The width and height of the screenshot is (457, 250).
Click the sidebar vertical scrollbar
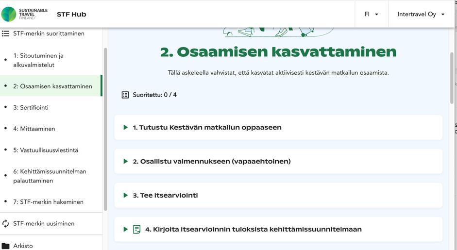105,129
